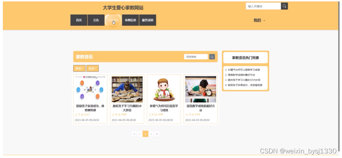
Task: Open the 公告 navigation tab
Action: point(96,20)
